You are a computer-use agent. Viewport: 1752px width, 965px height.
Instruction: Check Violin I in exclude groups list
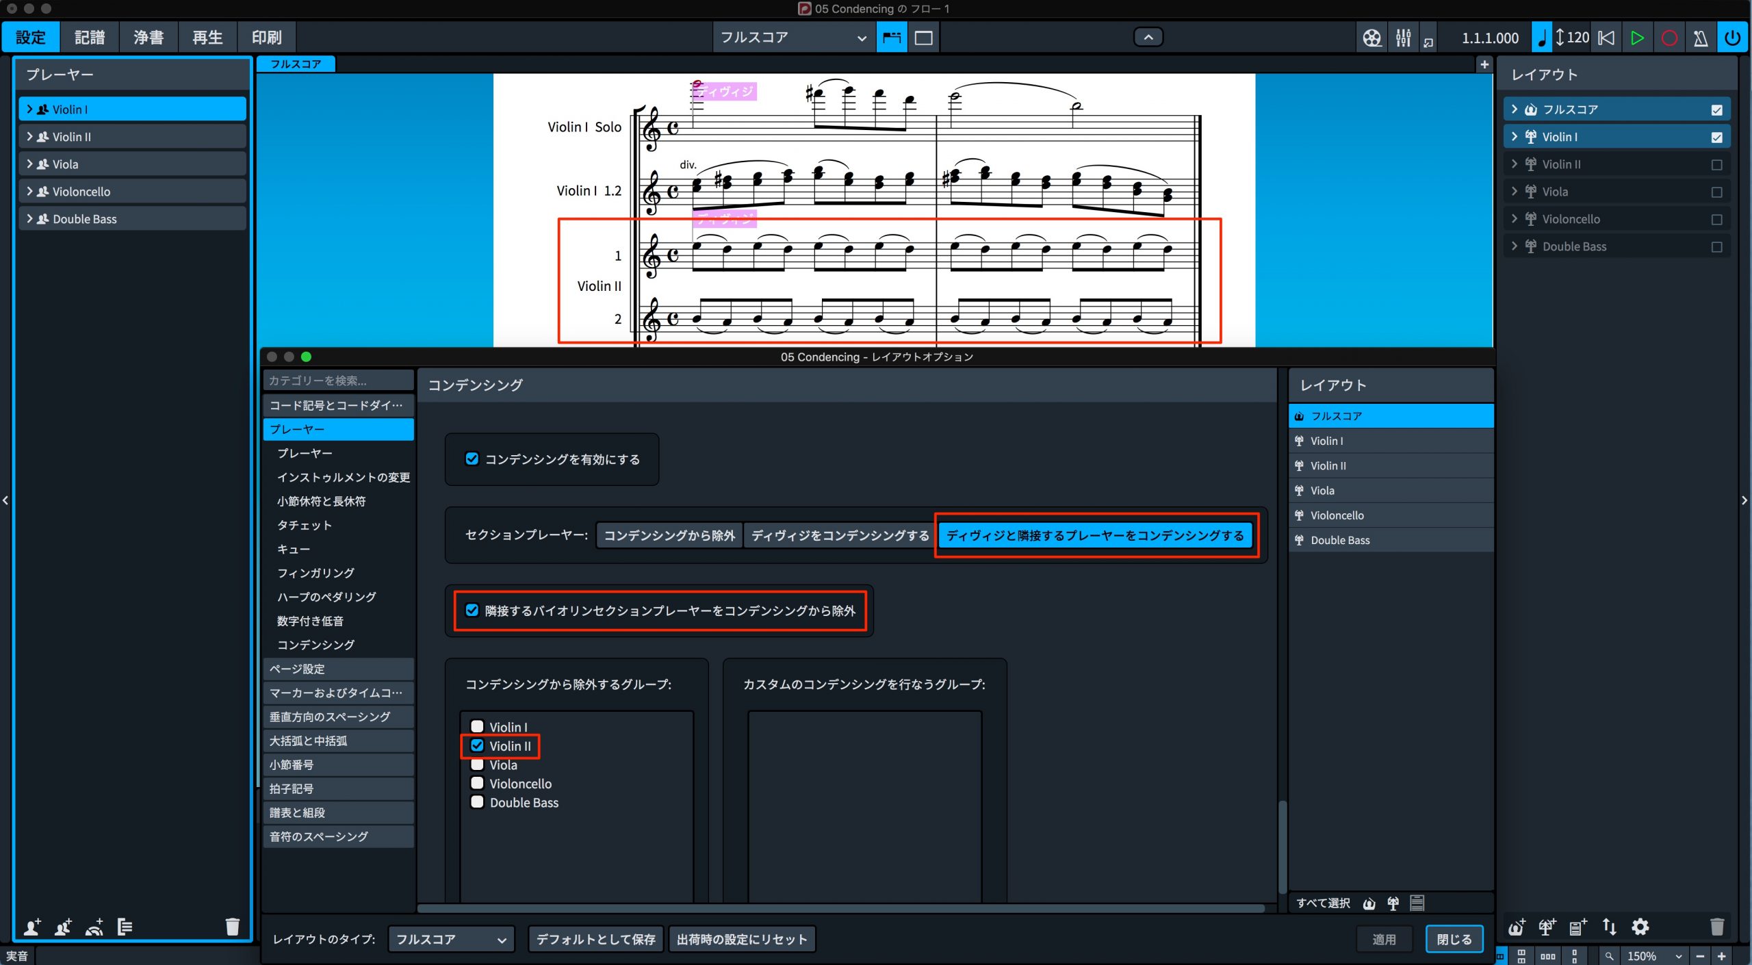tap(478, 727)
